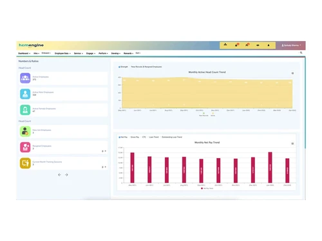Image resolution: width=322 pixels, height=241 pixels.
Task: Click the Monthly Active Head Count Trend title
Action: (x=207, y=72)
